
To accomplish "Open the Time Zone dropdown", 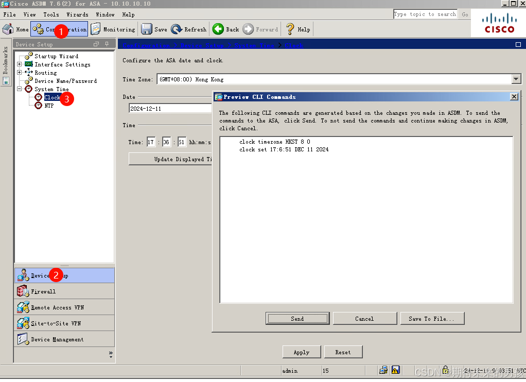I will point(516,79).
